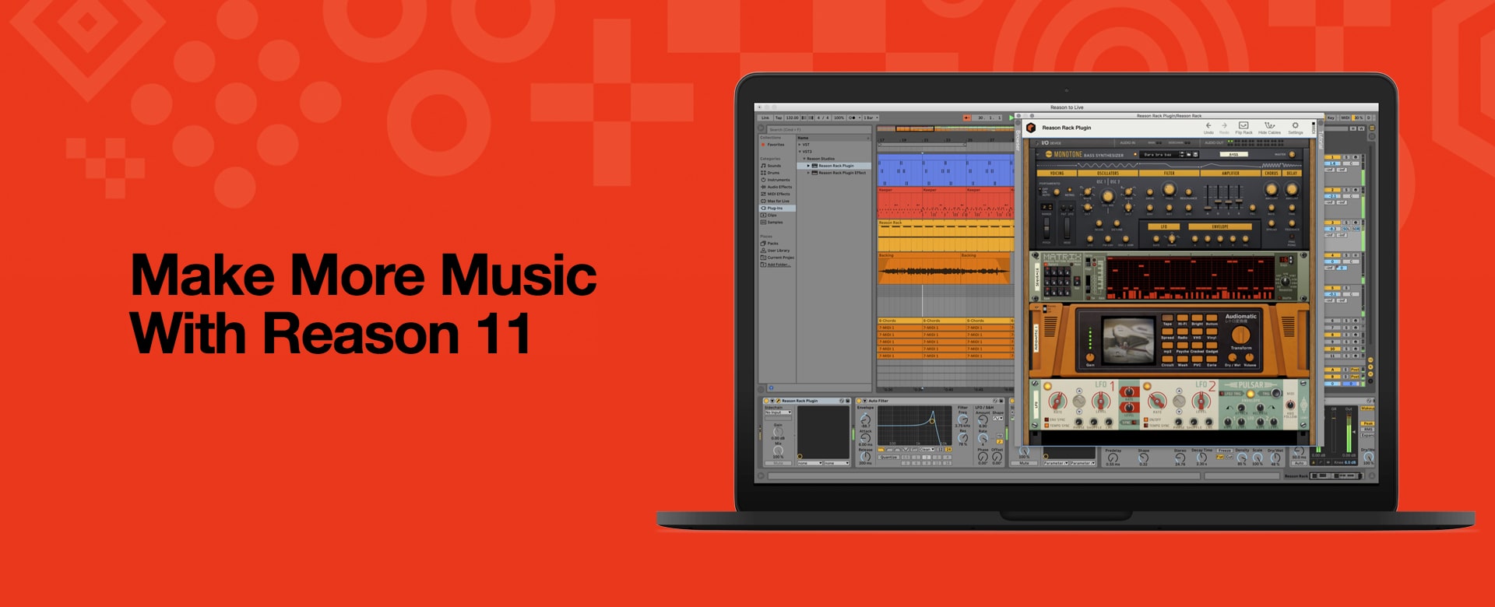Click Link button in Live transport
This screenshot has width=1495, height=607.
tap(765, 118)
